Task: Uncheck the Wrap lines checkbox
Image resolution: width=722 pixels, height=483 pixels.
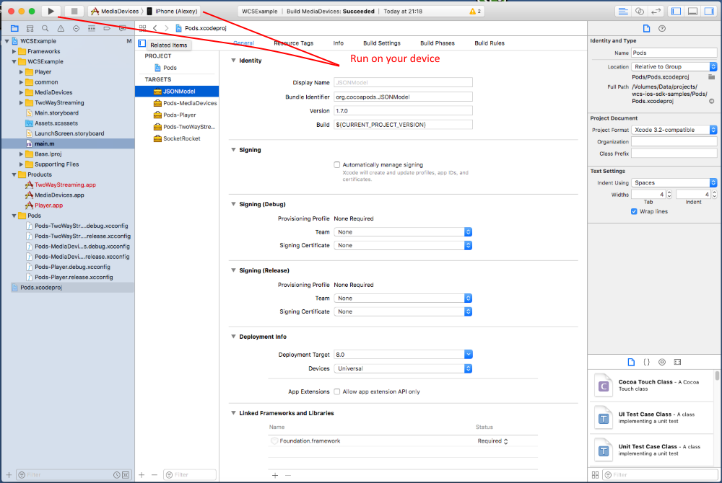Action: [x=634, y=212]
